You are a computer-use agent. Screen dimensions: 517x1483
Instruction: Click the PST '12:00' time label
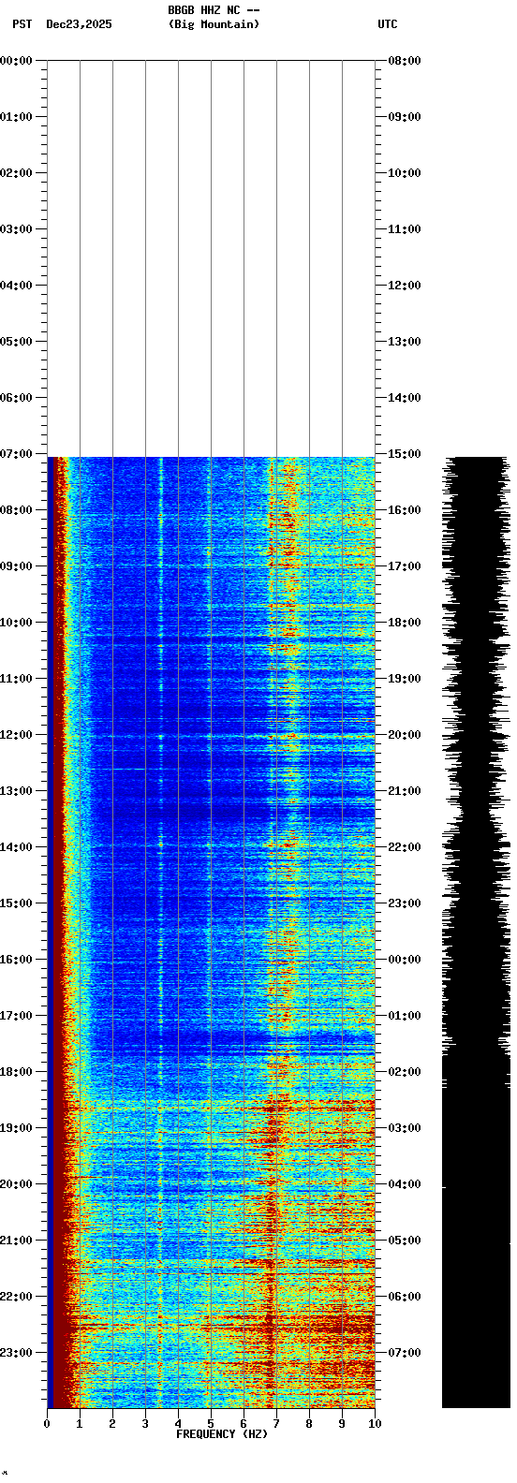[16, 735]
